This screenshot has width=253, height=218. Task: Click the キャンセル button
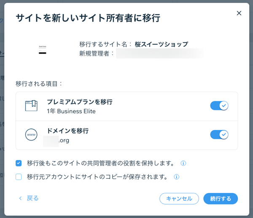coord(179,199)
